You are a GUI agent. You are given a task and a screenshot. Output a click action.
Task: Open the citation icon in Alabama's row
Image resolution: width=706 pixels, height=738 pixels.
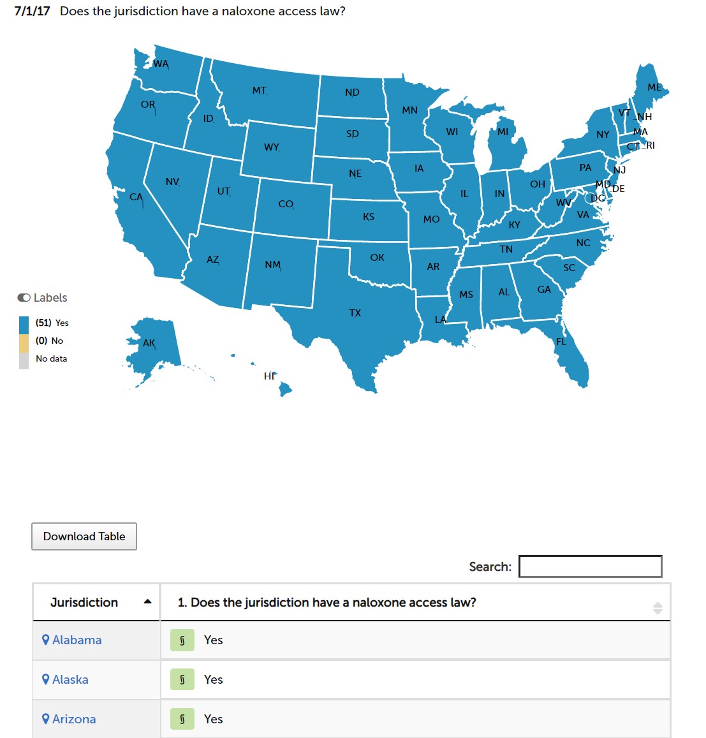pyautogui.click(x=182, y=640)
